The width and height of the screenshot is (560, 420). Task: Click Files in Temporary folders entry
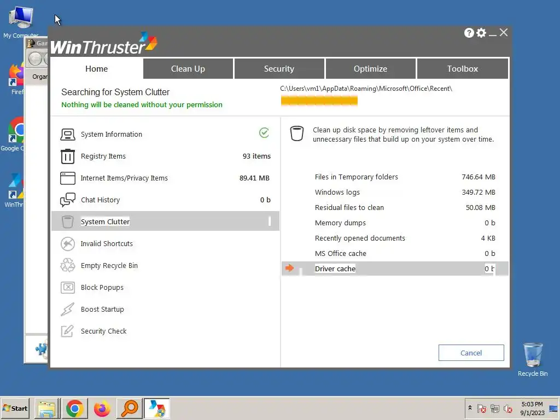click(x=356, y=177)
